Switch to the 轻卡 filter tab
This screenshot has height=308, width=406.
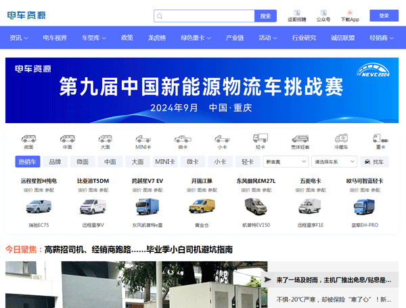pos(248,162)
